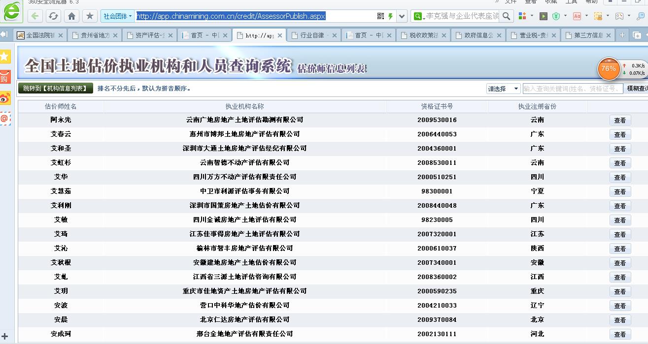Close the 税收政策 tab

443,35
